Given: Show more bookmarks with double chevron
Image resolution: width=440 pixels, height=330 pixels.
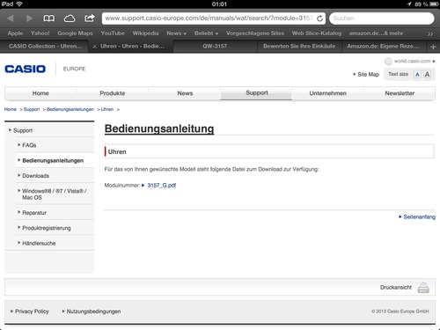Looking at the screenshot, I should click(430, 33).
